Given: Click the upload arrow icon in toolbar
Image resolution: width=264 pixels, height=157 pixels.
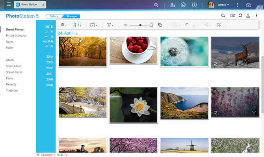Looking at the screenshot, I should (x=187, y=25).
